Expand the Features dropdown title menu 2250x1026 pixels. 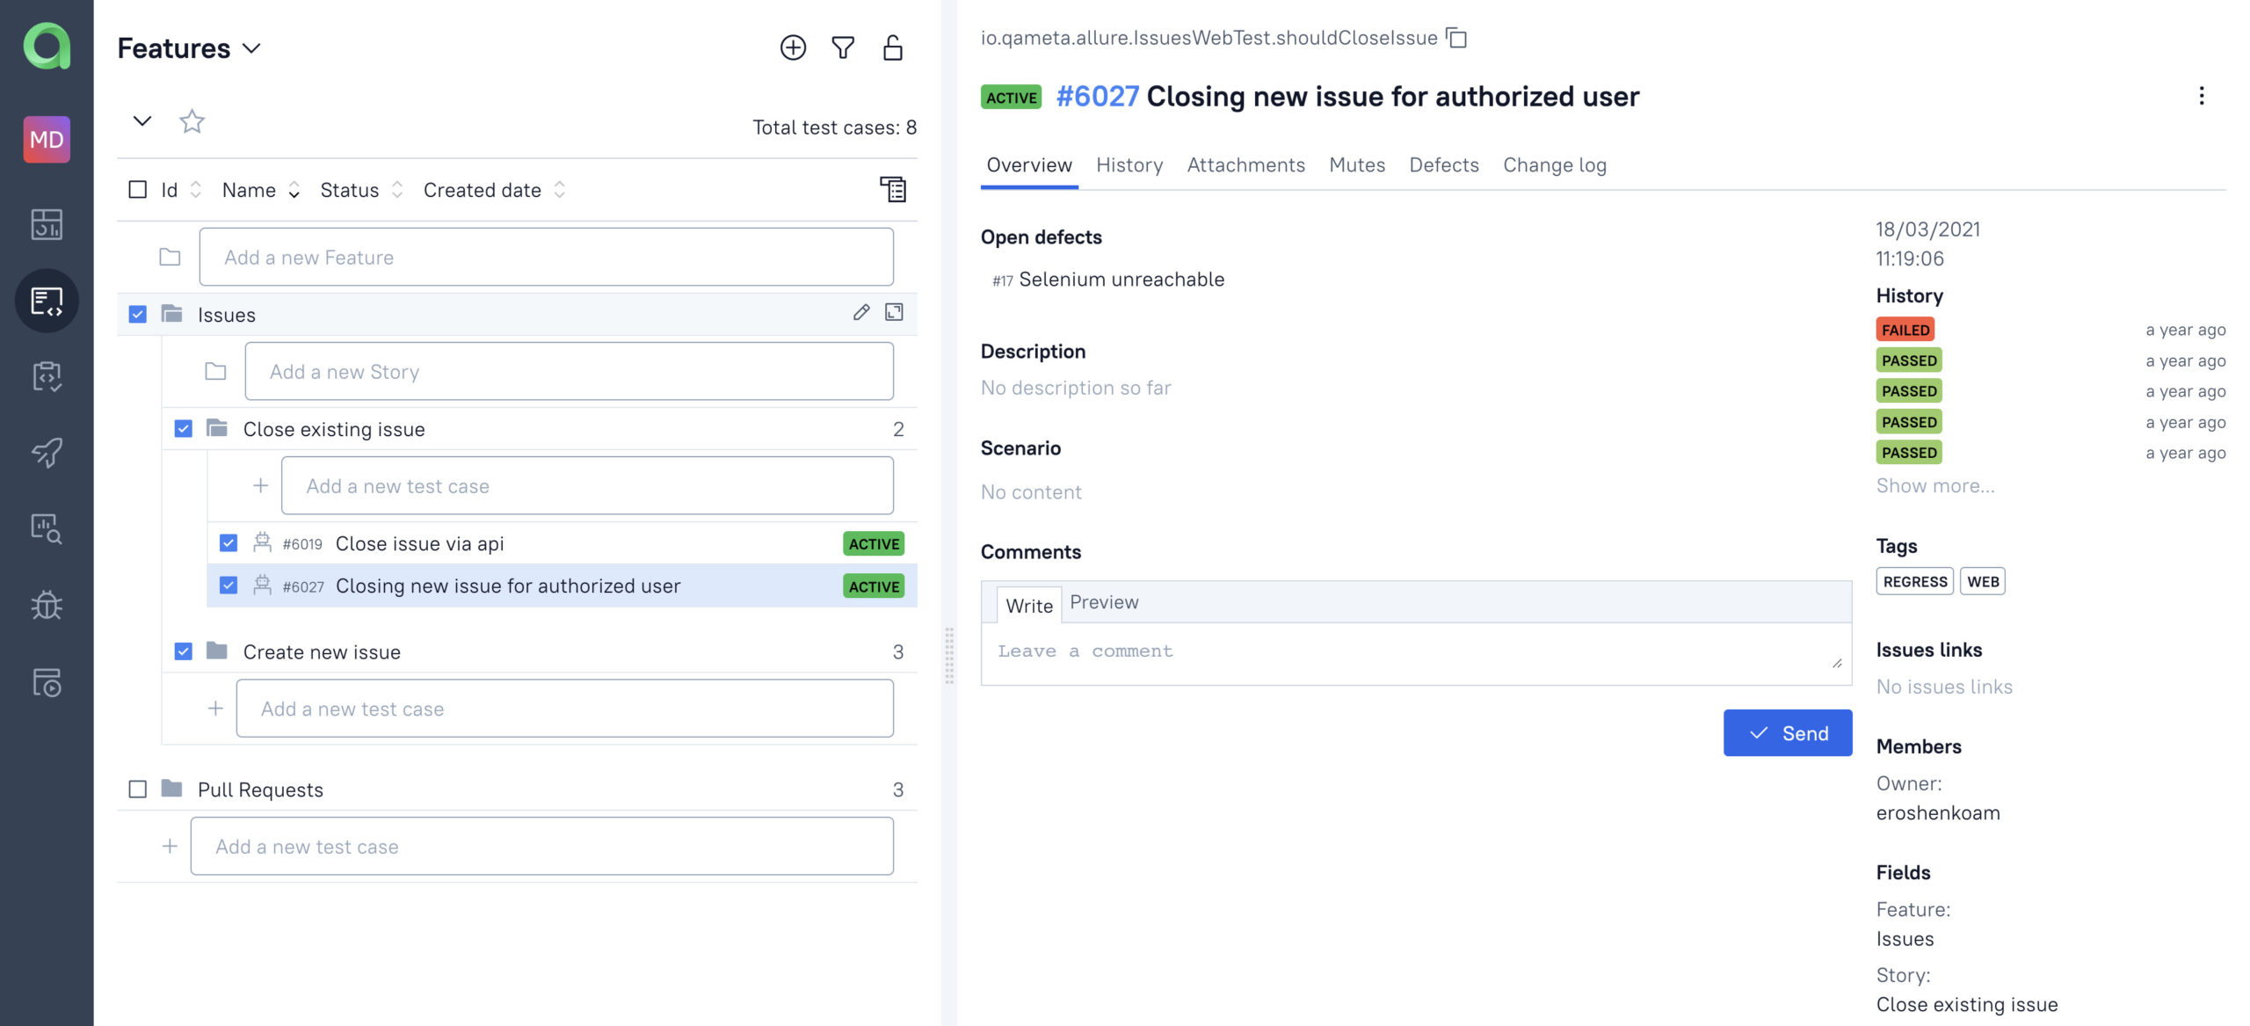(252, 46)
